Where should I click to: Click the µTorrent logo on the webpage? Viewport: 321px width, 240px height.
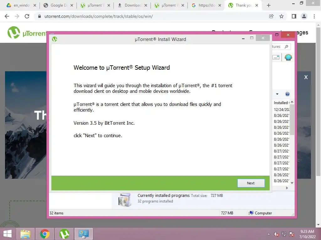pos(27,32)
